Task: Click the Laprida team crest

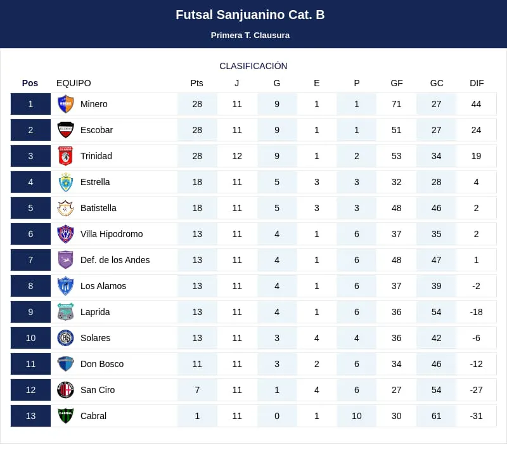Action: tap(66, 312)
